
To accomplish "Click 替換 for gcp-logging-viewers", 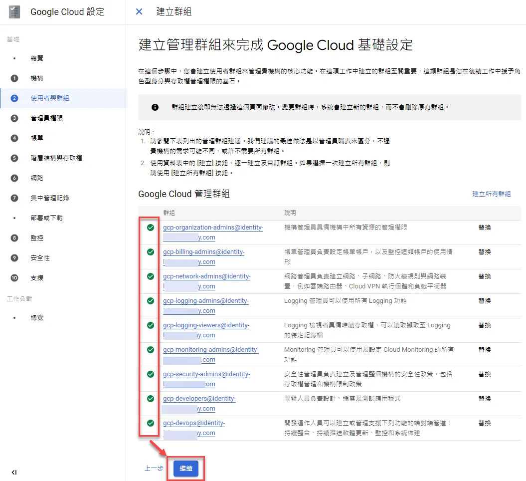I will 485,326.
